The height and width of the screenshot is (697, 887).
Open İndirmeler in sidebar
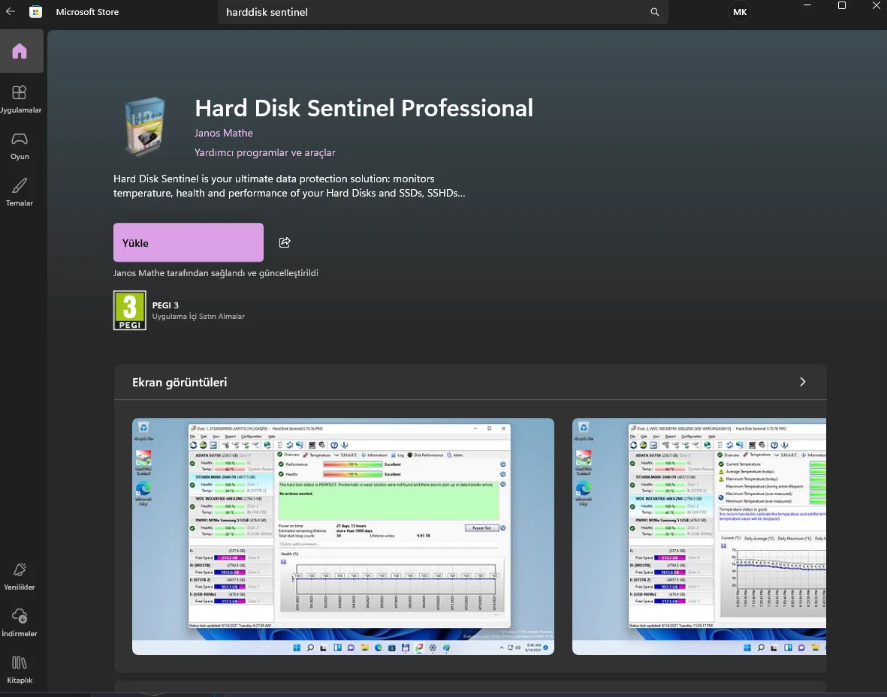pos(20,623)
